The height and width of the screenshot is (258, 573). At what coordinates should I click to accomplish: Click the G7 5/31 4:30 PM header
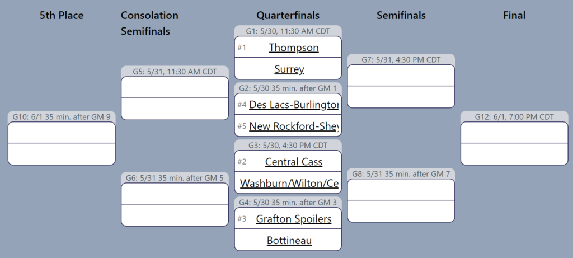401,59
